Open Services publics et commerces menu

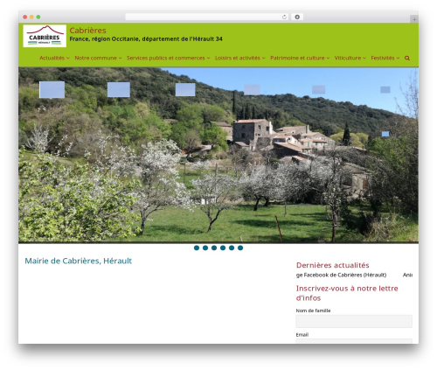pyautogui.click(x=166, y=58)
